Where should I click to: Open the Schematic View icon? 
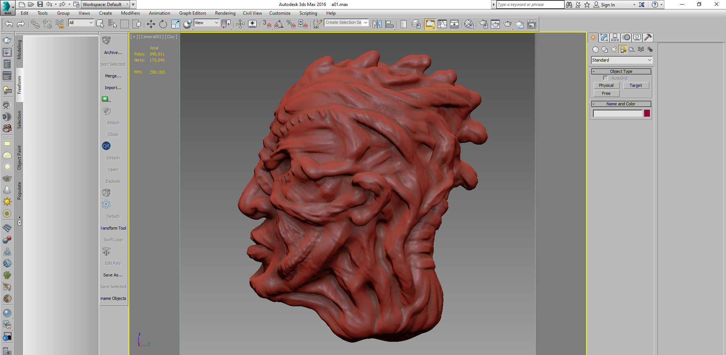[455, 24]
